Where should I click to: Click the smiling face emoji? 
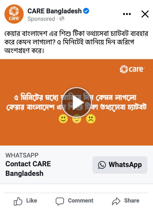pyautogui.click(x=63, y=119)
